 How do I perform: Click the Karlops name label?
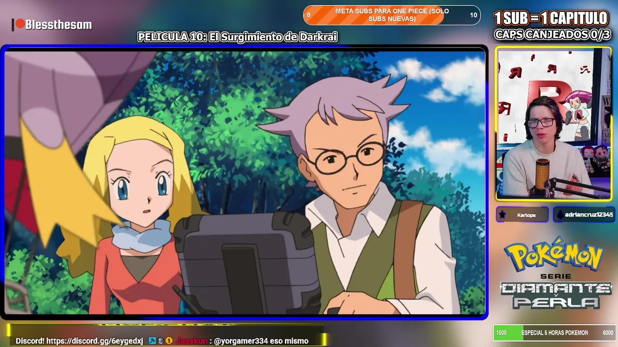click(x=526, y=215)
